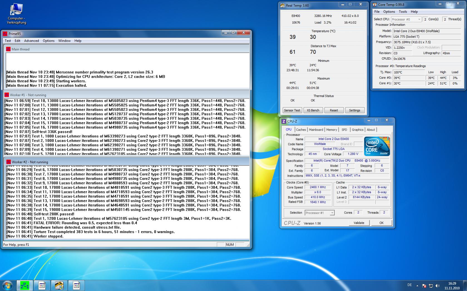Image resolution: width=467 pixels, height=291 pixels.
Task: Click the Sensor Test button in Real Temp
Action: point(292,110)
